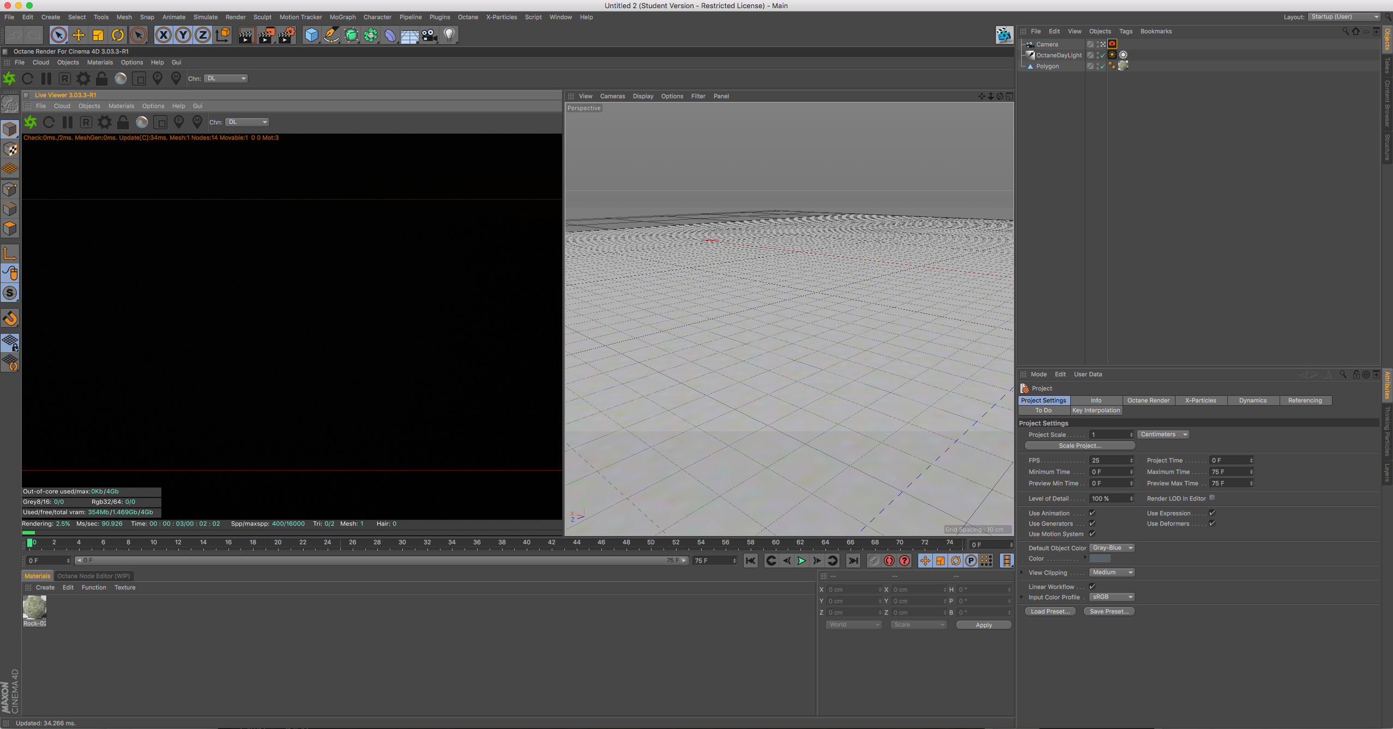Open Live Viewer settings gear icon
The width and height of the screenshot is (1393, 729).
[104, 122]
